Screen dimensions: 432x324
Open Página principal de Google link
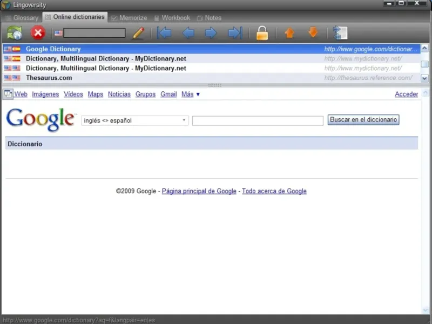pos(199,191)
